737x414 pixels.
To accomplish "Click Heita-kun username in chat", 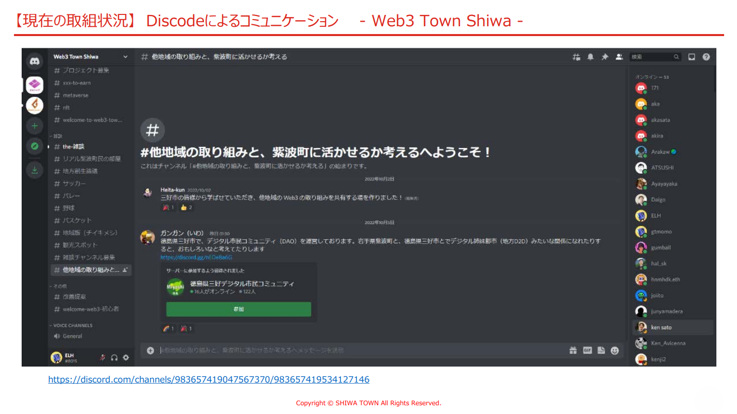I will coord(173,190).
